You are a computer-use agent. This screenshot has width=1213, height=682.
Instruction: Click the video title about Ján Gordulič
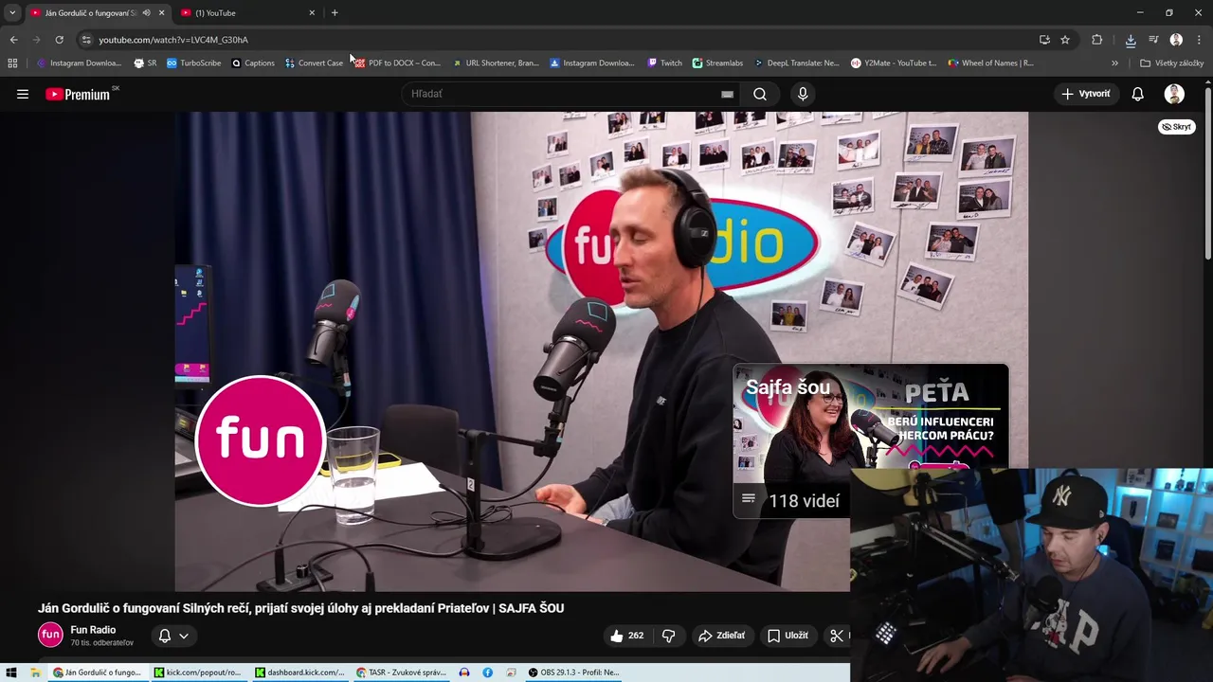coord(300,608)
